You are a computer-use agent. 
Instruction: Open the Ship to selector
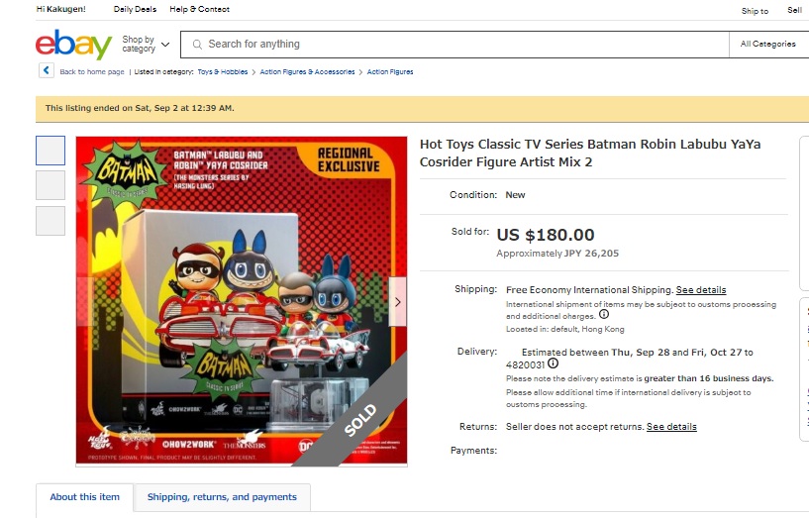tap(755, 11)
